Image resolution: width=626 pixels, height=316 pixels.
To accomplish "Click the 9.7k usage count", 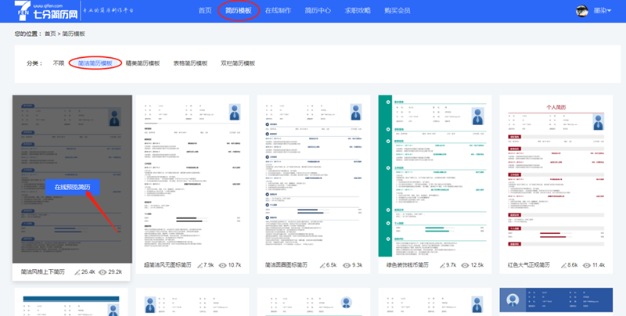I will pyautogui.click(x=452, y=265).
